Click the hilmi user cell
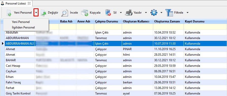The image size is (227, 96). pos(137,55)
